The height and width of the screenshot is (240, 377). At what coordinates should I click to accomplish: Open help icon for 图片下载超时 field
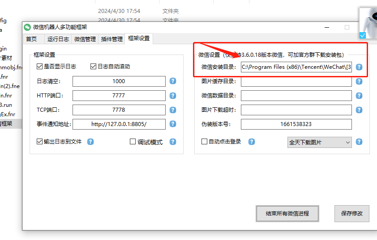pyautogui.click(x=359, y=109)
